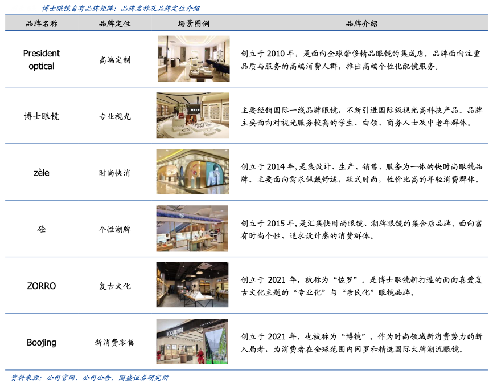The width and height of the screenshot is (493, 386).
Task: Select the ZORRO brand name cell
Action: 42,286
